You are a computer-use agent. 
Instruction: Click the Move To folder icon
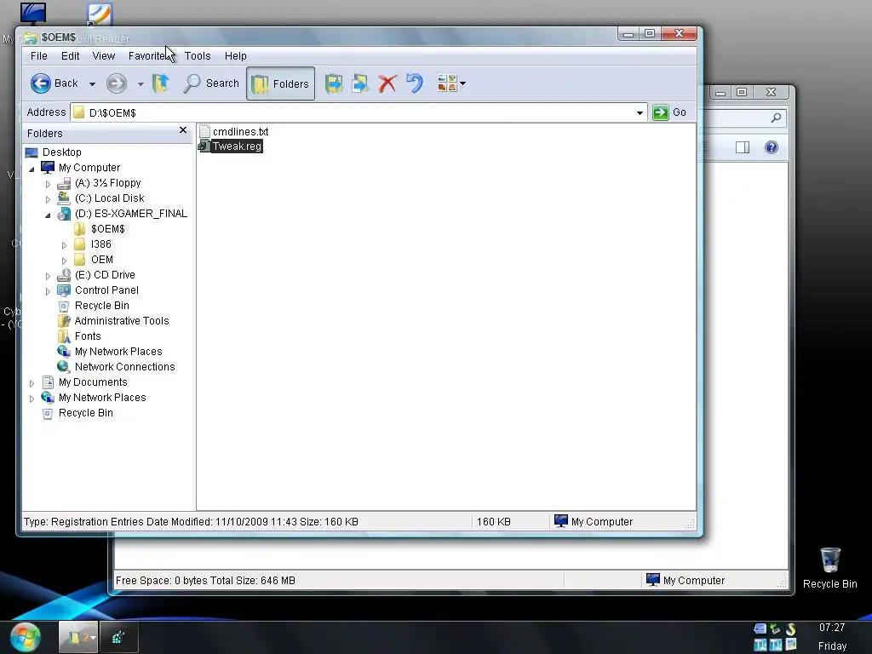[x=334, y=83]
